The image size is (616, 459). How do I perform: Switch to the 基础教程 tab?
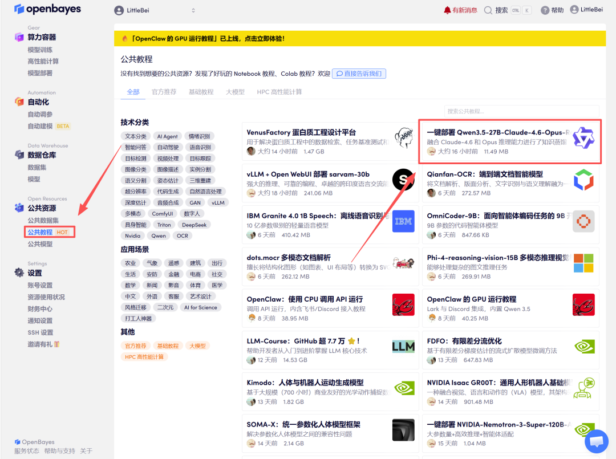point(201,92)
